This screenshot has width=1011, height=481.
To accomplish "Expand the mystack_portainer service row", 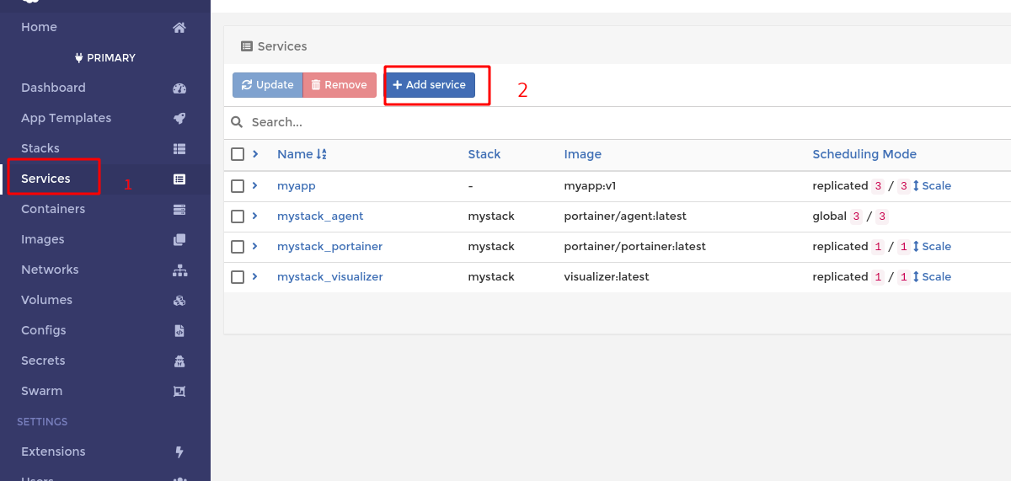I will point(255,245).
